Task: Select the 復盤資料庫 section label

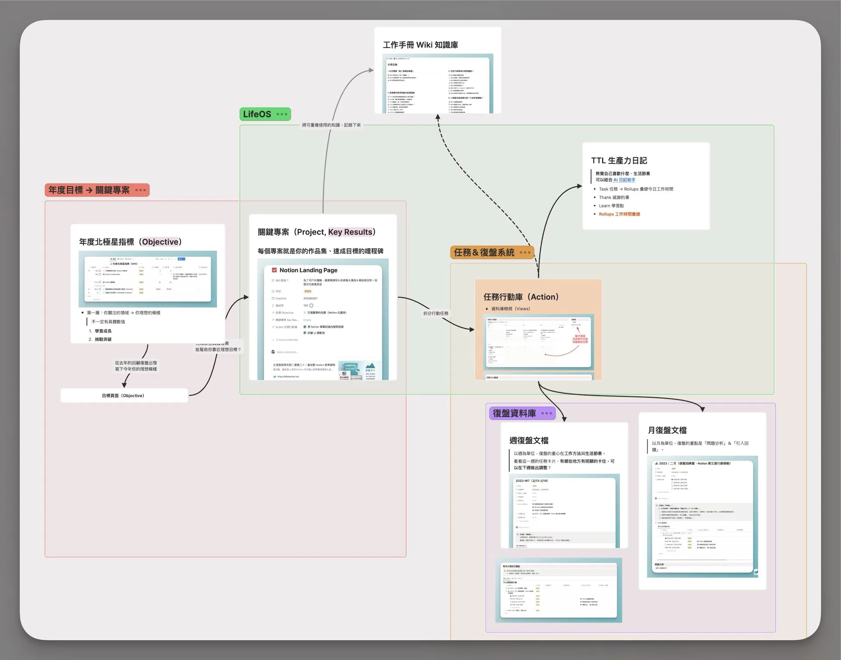Action: click(514, 413)
